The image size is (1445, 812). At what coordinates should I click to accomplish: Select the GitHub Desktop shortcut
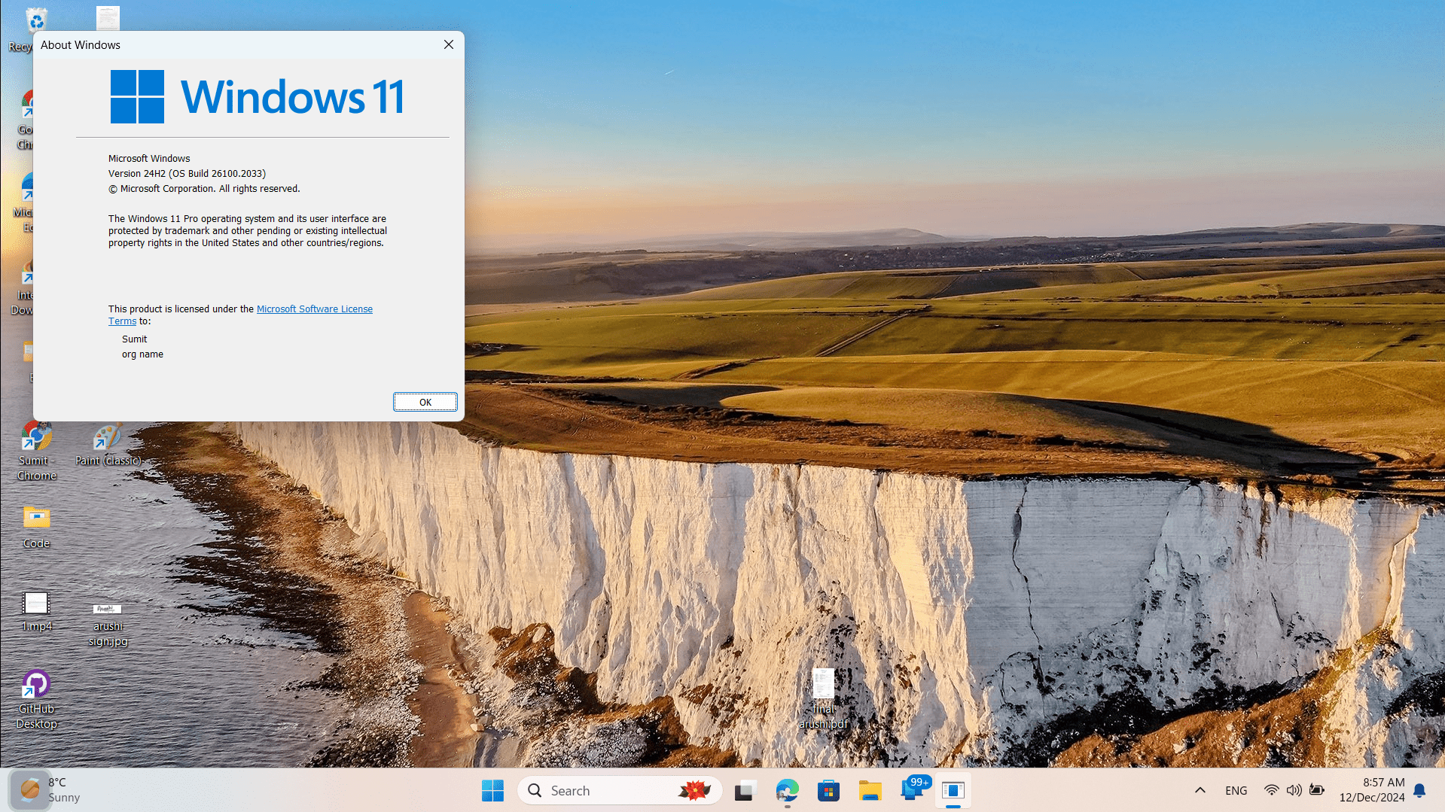click(x=36, y=699)
